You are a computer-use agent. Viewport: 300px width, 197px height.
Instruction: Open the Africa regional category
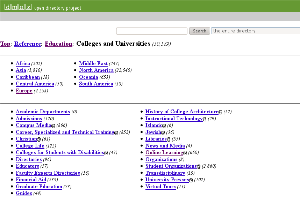(x=23, y=63)
